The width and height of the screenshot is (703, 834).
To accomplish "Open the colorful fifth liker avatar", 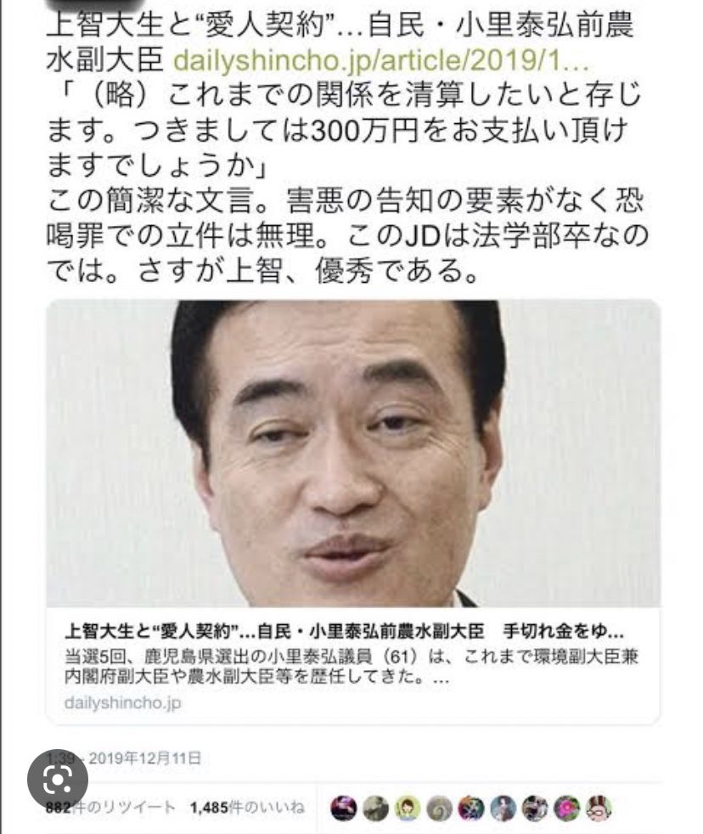I will pos(471,809).
